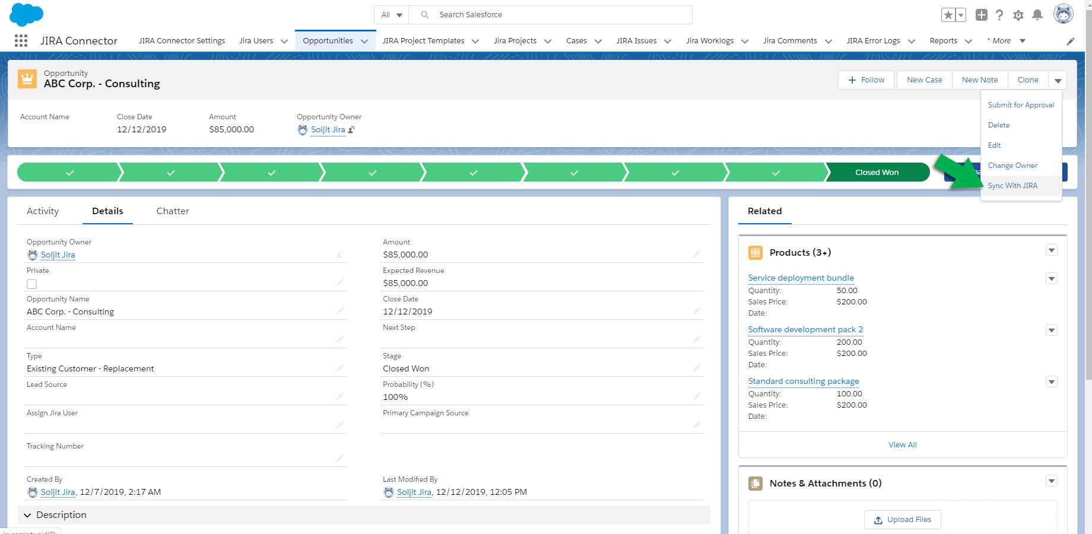
Task: Open View All products link
Action: 902,445
